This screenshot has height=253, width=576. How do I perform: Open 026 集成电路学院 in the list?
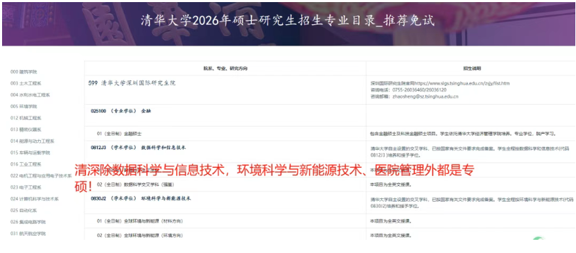tap(28, 223)
